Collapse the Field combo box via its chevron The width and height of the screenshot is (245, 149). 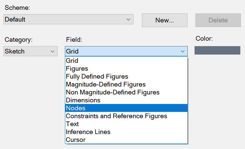coord(183,51)
